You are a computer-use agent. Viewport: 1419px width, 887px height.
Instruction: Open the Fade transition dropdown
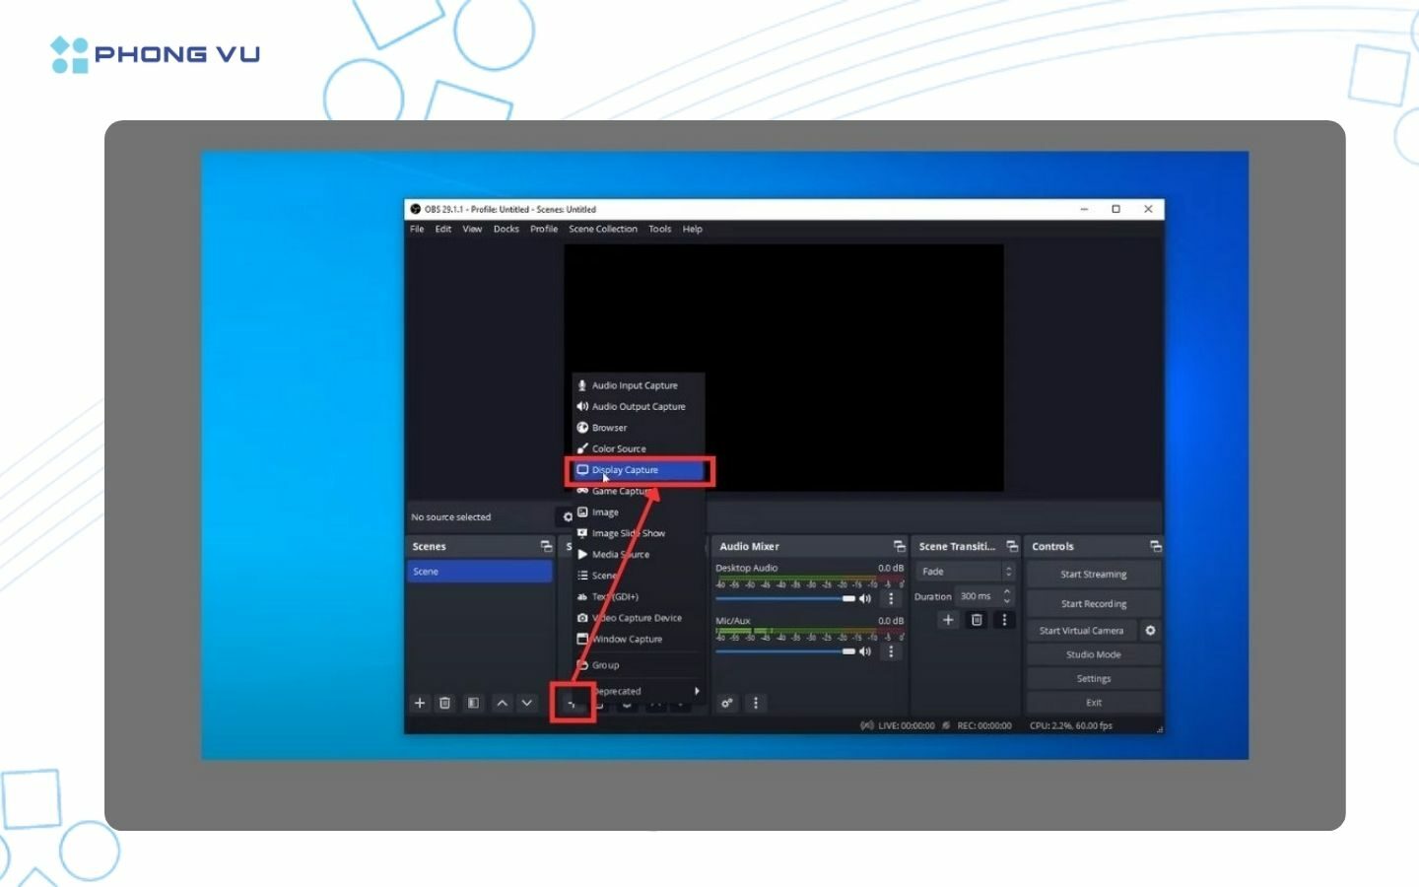[965, 572]
